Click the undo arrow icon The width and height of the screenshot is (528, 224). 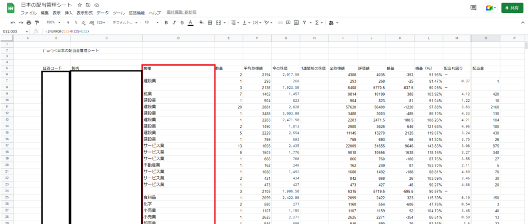click(x=13, y=23)
